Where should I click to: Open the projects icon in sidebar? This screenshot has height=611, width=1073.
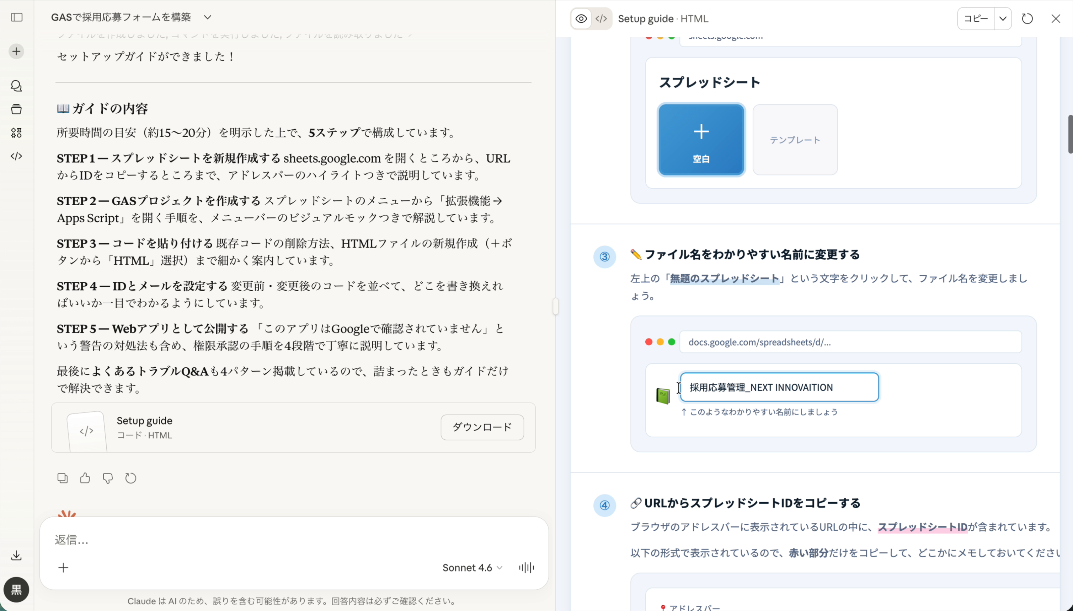coord(16,109)
